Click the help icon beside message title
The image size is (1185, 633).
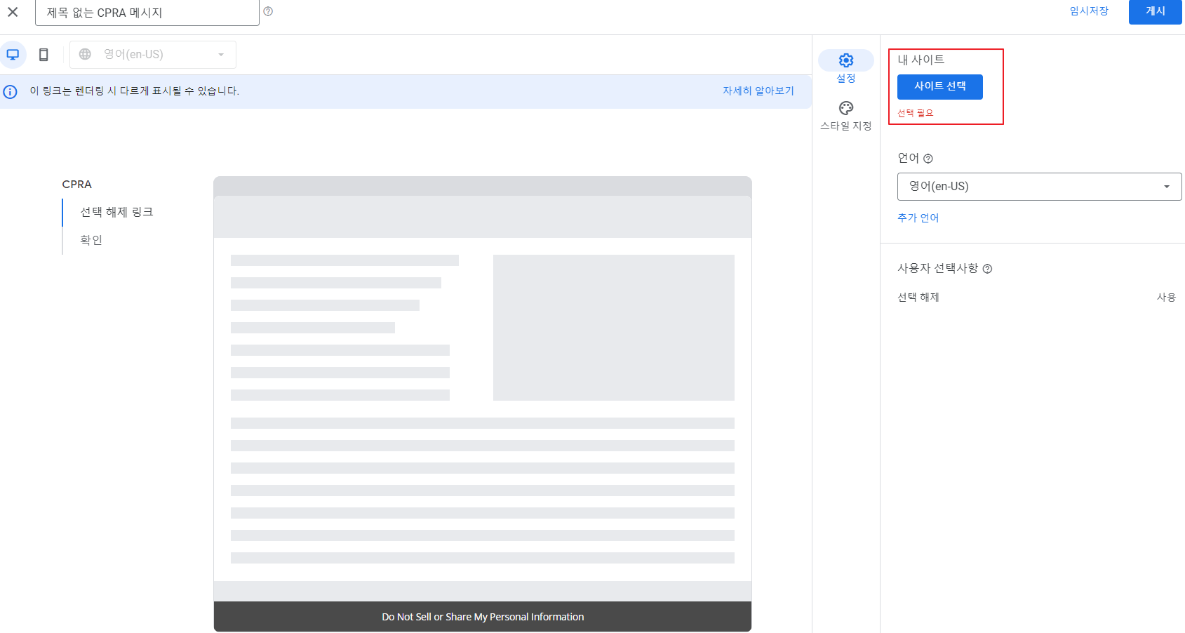point(268,11)
